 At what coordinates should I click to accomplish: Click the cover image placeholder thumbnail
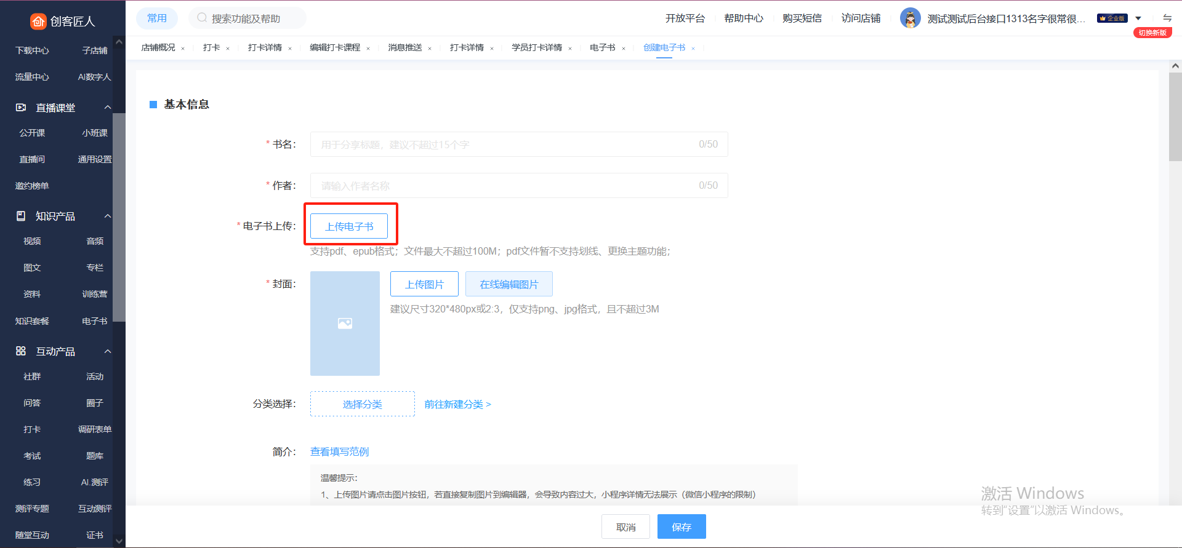[345, 324]
